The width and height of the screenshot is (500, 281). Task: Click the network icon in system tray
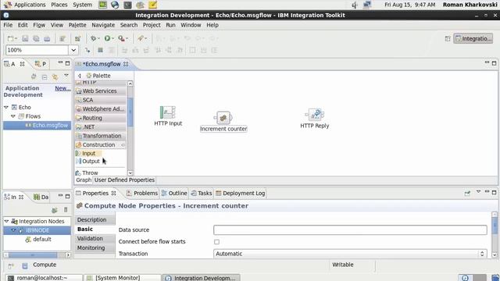coord(367,5)
